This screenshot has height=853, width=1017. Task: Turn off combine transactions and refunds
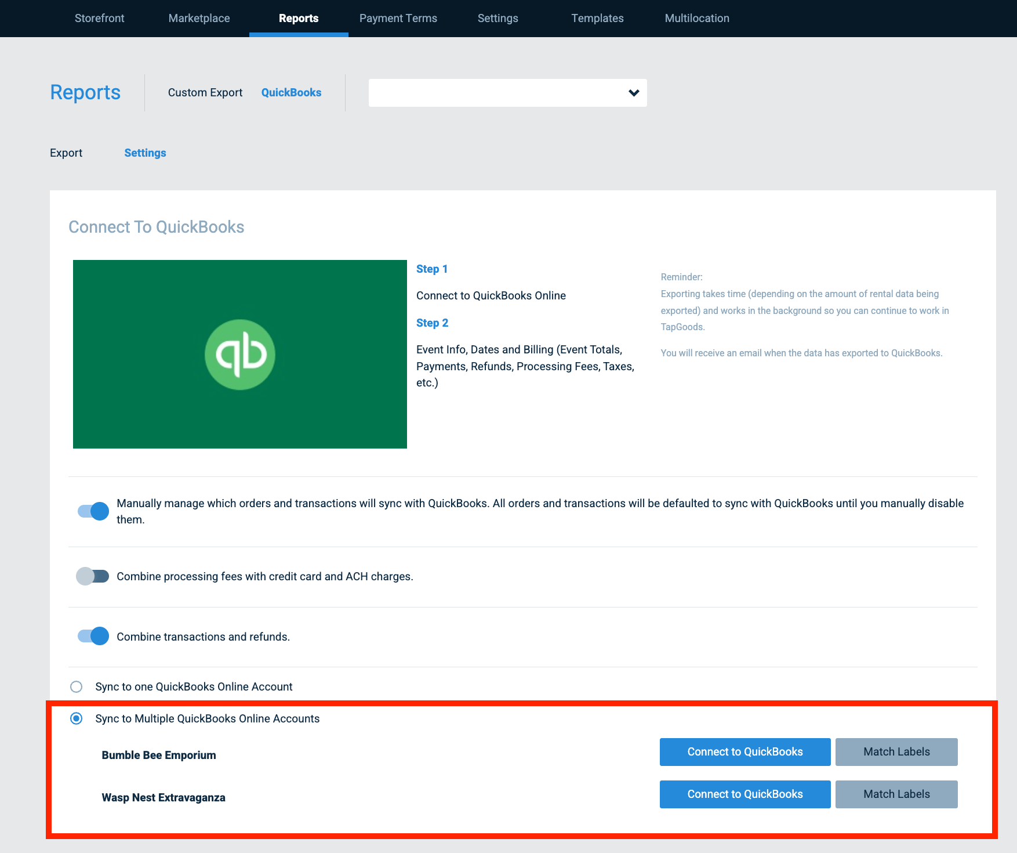[92, 636]
